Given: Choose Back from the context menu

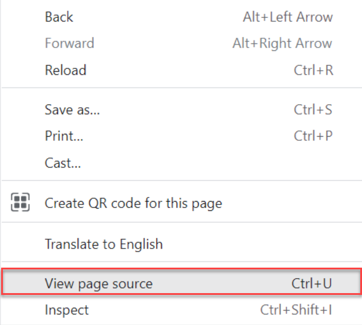Looking at the screenshot, I should pyautogui.click(x=181, y=17).
